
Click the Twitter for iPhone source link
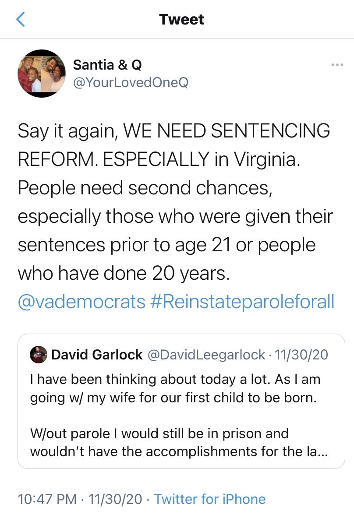tap(210, 499)
